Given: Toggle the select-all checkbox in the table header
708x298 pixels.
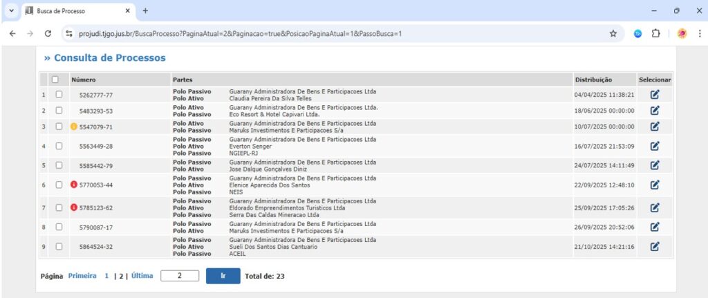Looking at the screenshot, I should (55, 80).
